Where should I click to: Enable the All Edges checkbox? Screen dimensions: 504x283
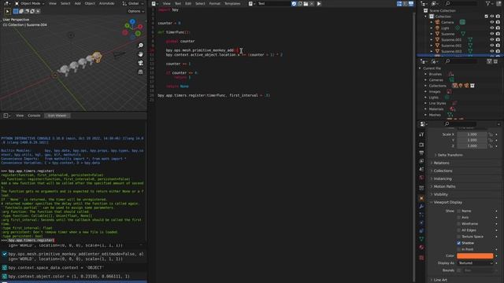tap(458, 230)
